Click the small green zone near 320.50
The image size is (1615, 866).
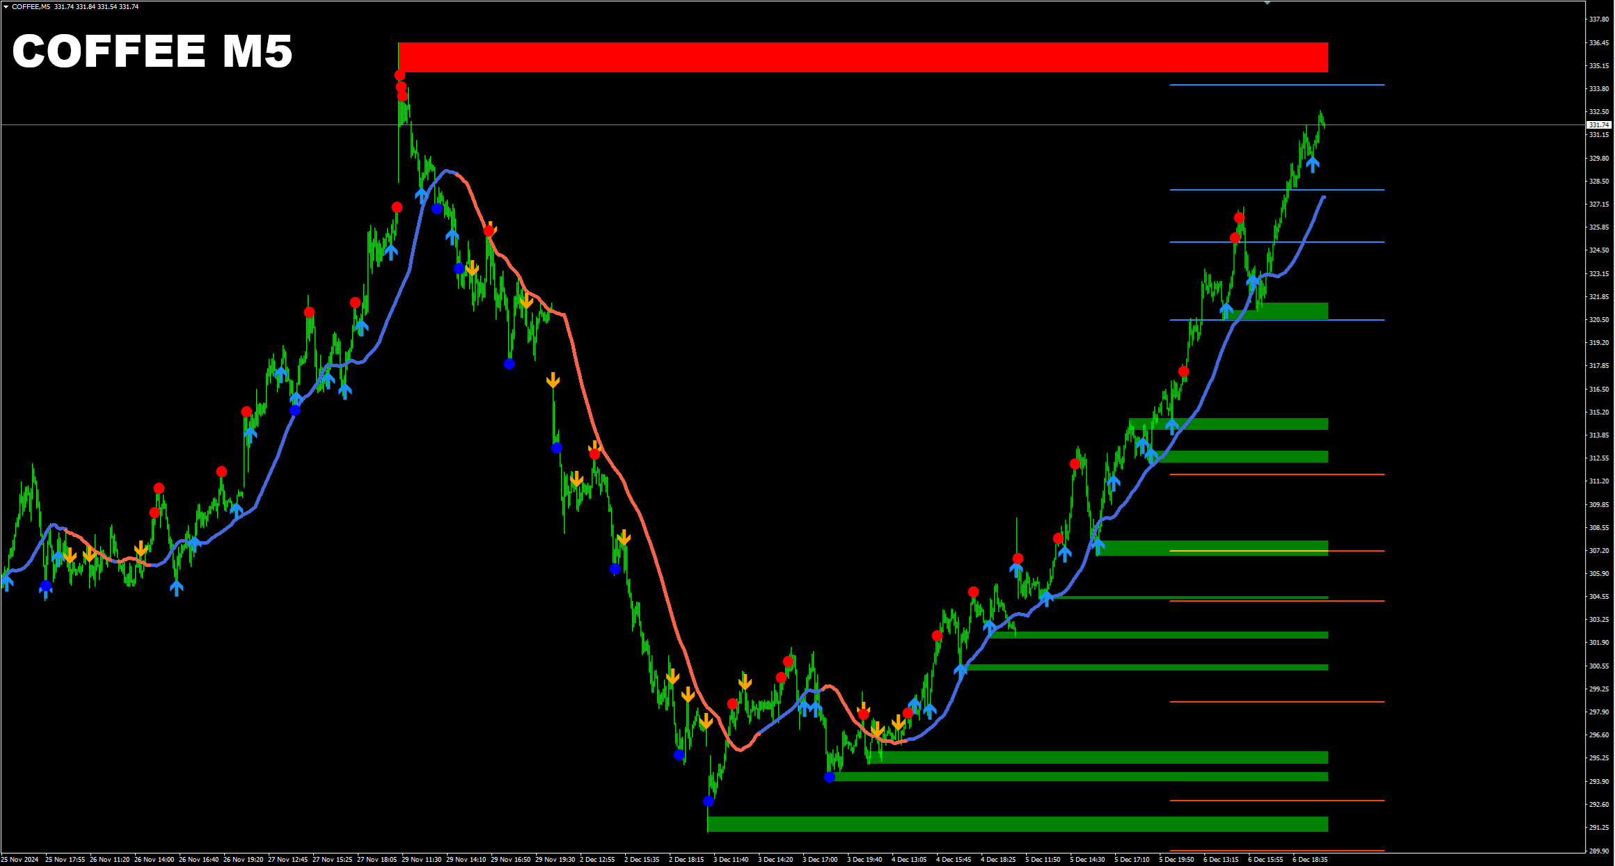1295,311
